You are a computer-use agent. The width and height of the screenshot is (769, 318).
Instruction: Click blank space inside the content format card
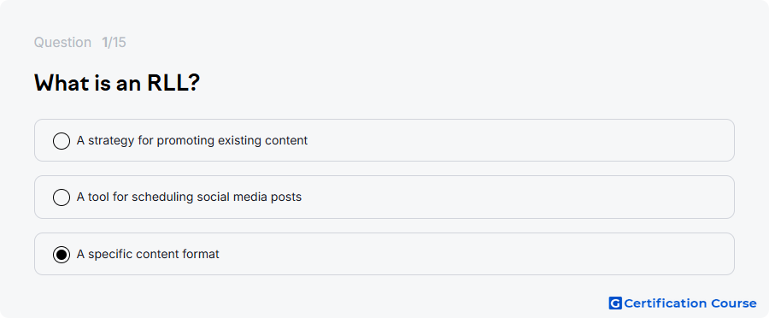(x=490, y=254)
